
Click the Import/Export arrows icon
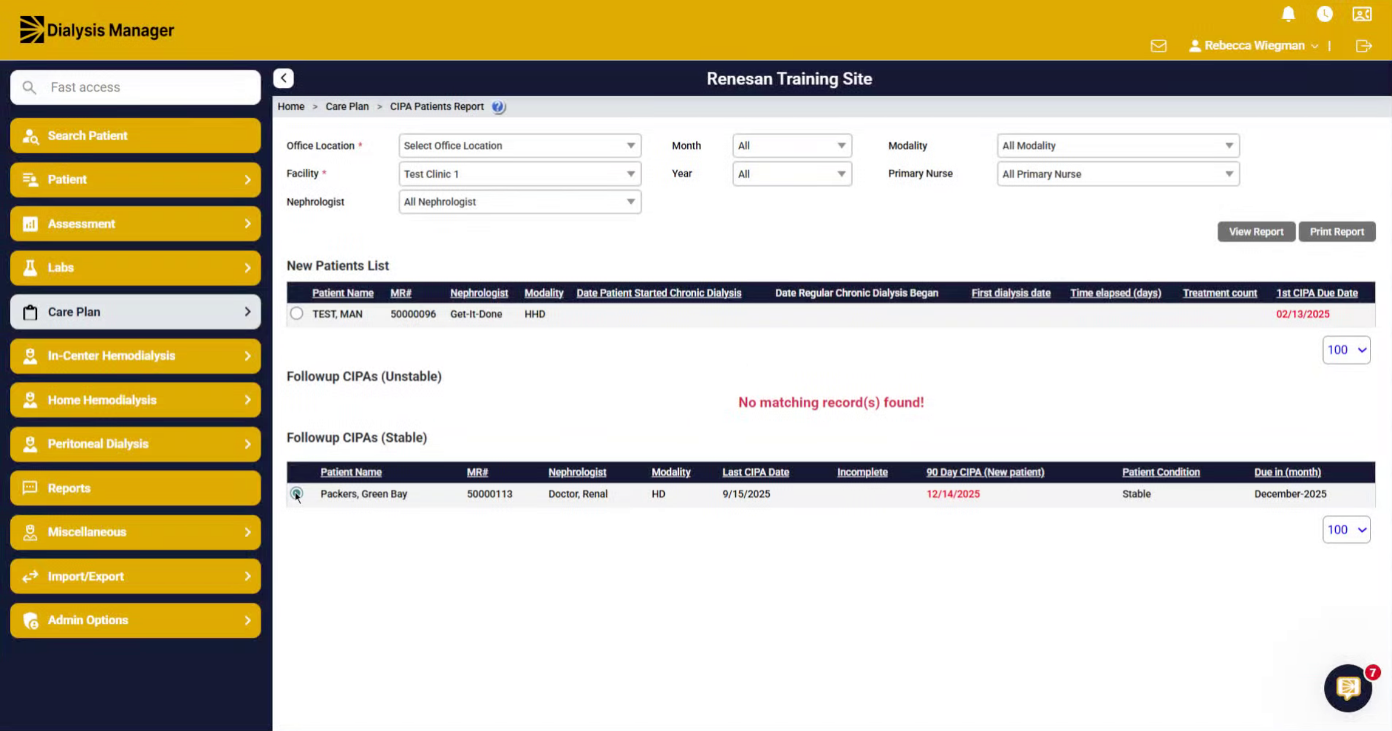(x=30, y=576)
